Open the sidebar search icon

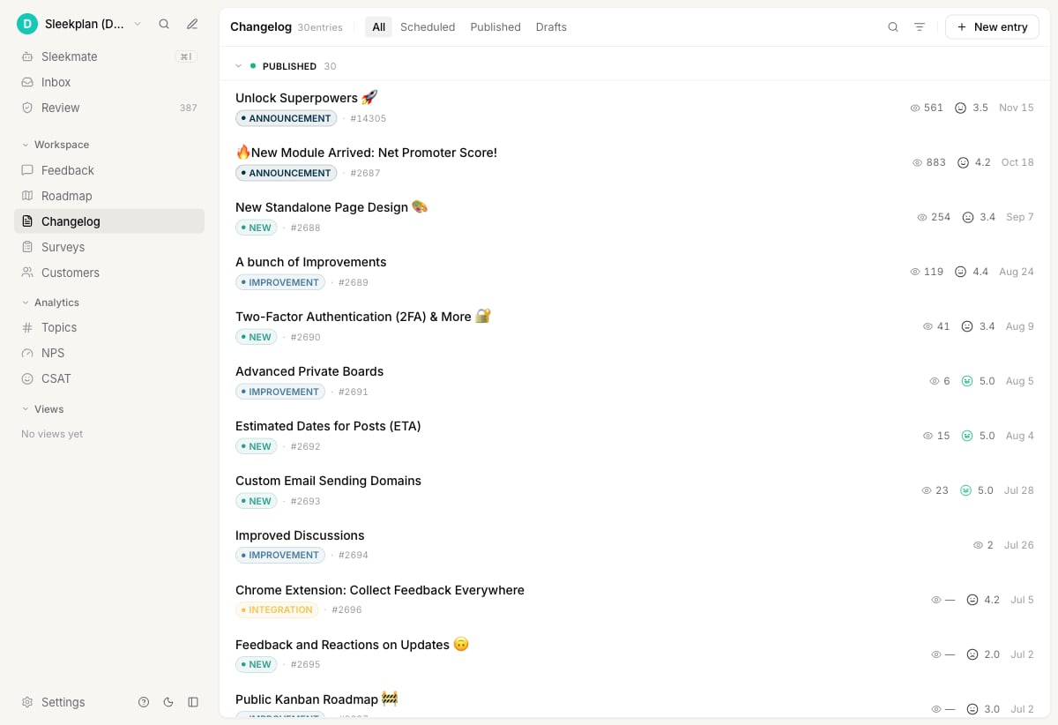pos(164,24)
